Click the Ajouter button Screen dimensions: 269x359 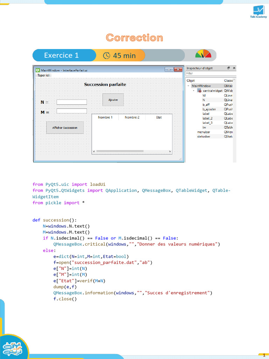113,100
